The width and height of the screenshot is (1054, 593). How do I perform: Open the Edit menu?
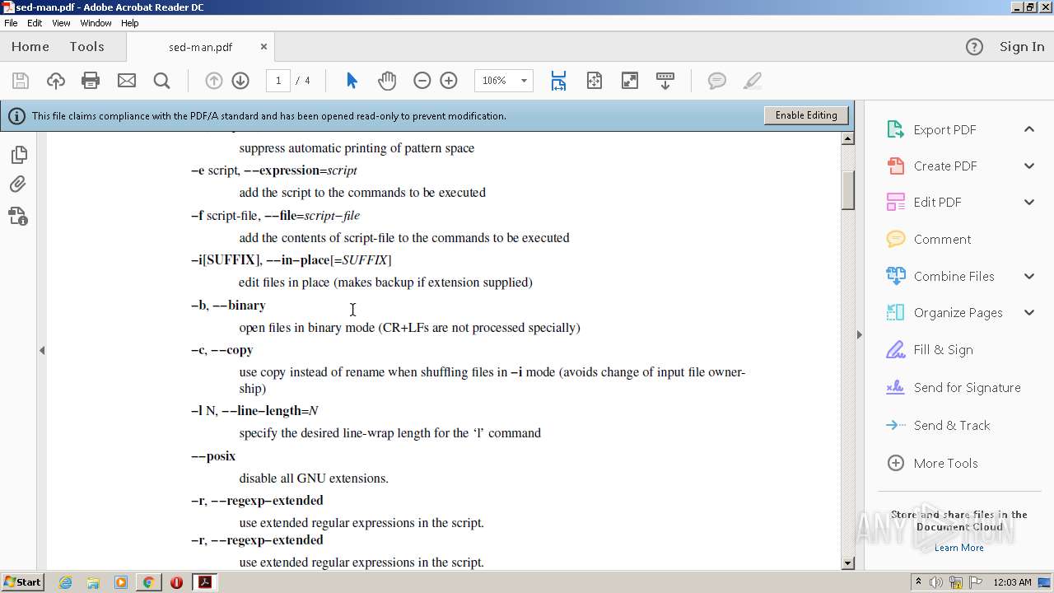click(x=35, y=23)
